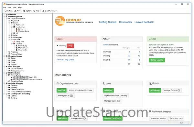
Task: Select Deleted & Declined in the tree
Action: tap(17, 90)
